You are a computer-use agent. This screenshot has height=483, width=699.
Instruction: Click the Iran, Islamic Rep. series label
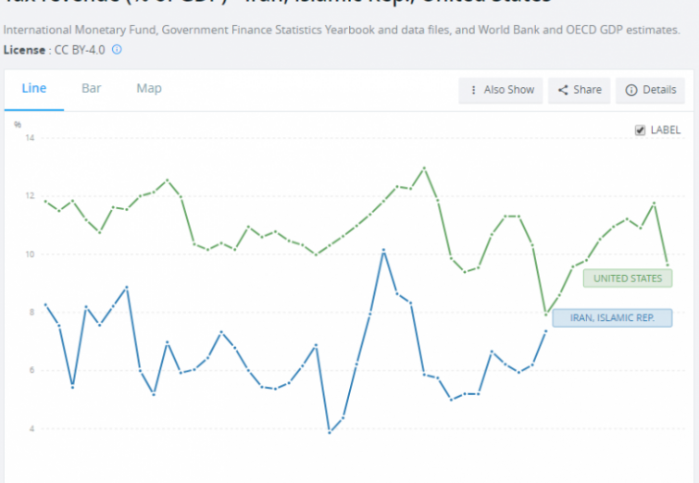[611, 317]
